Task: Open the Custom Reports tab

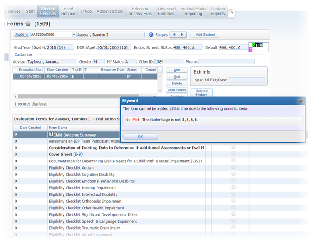Action: click(218, 11)
